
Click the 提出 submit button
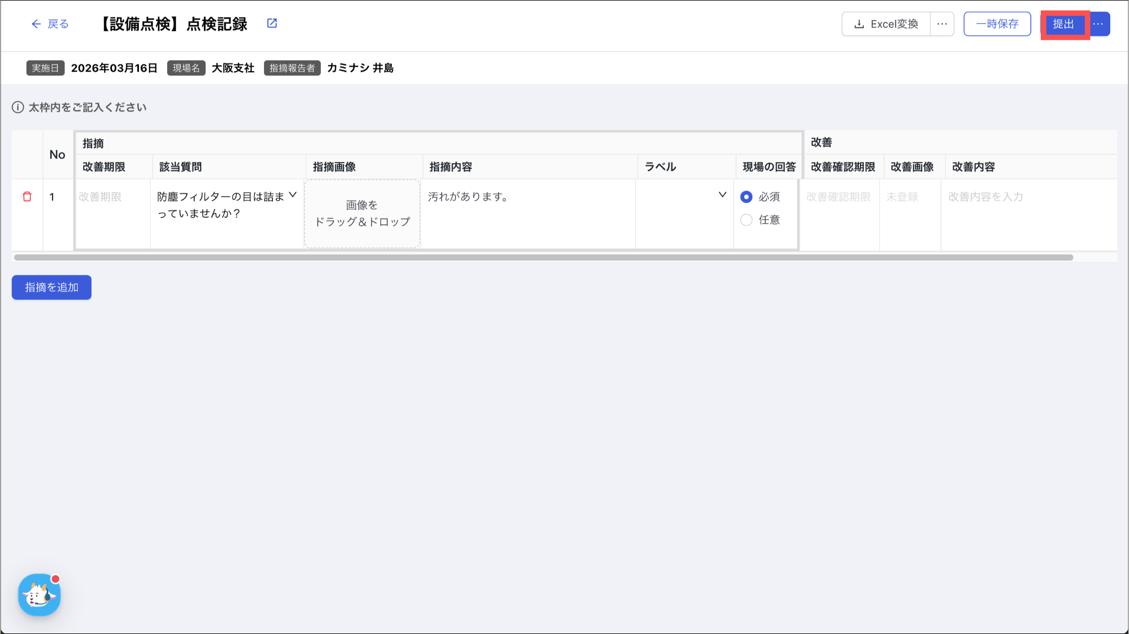pos(1063,24)
